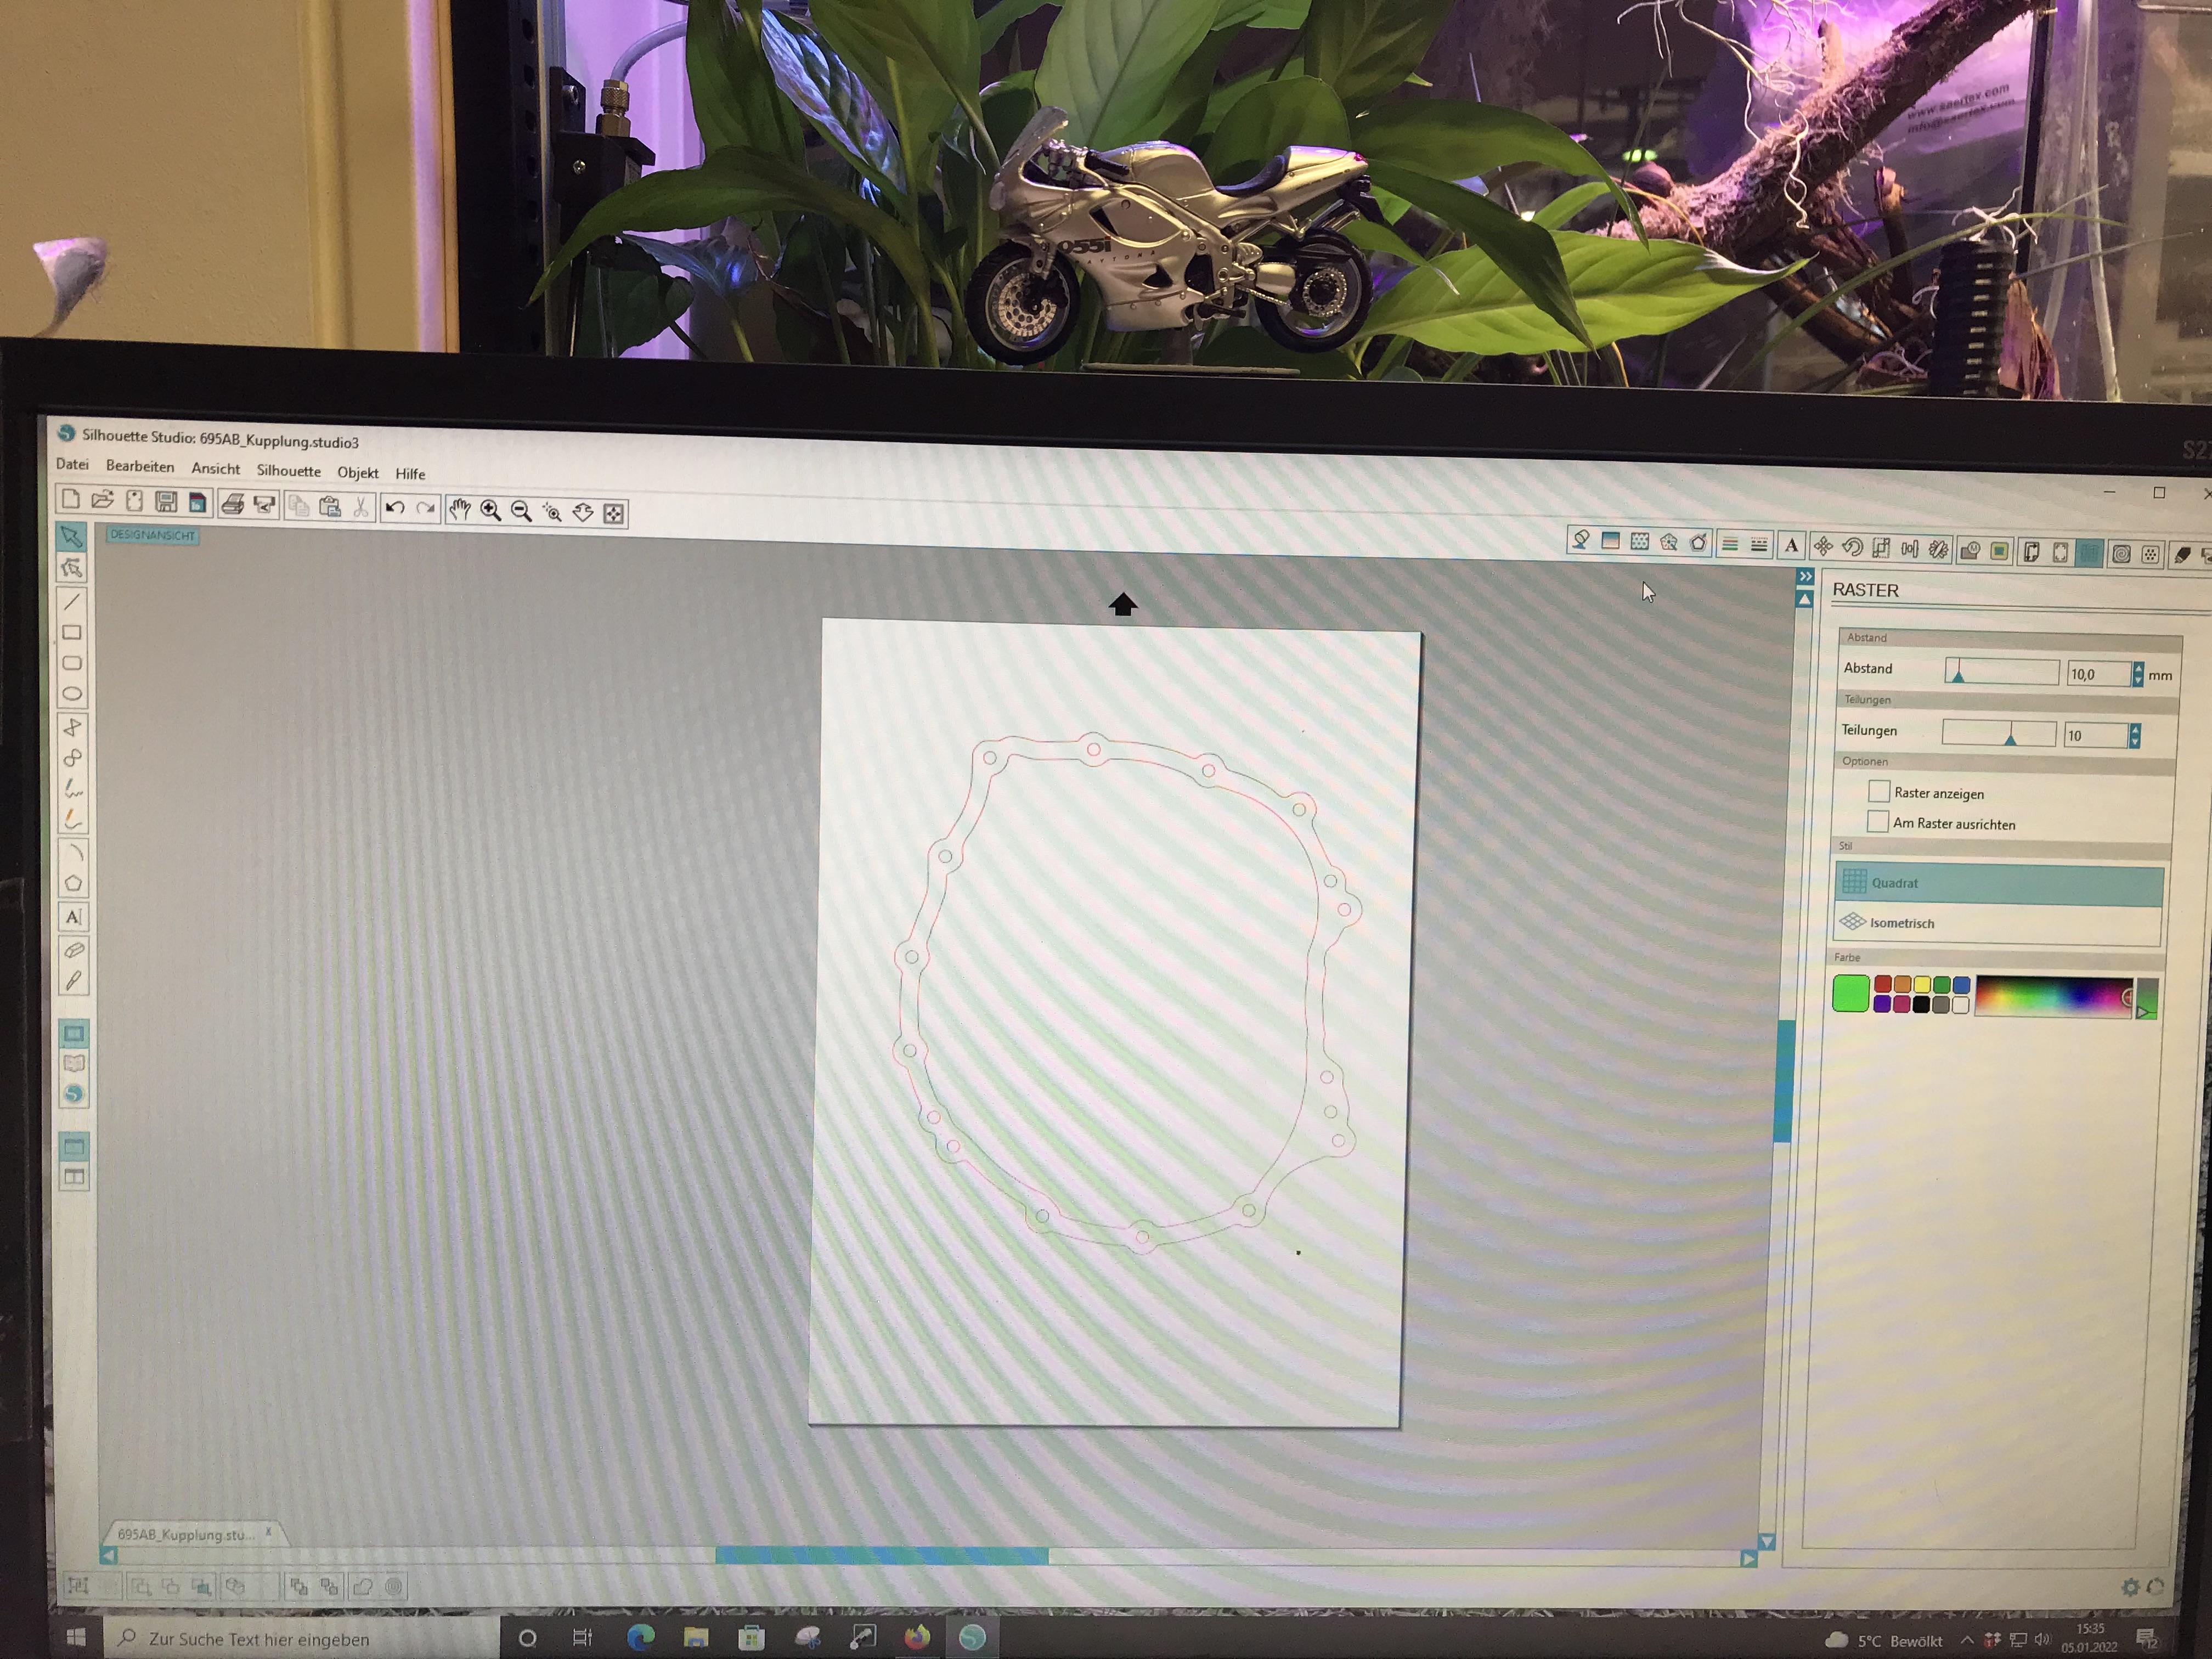The width and height of the screenshot is (2212, 1659).
Task: Choose the Polygon drawing tool
Action: (73, 884)
